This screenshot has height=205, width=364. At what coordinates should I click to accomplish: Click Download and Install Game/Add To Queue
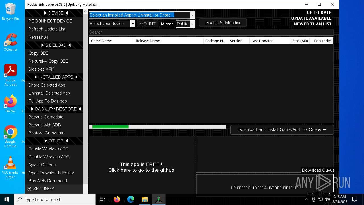(x=282, y=130)
